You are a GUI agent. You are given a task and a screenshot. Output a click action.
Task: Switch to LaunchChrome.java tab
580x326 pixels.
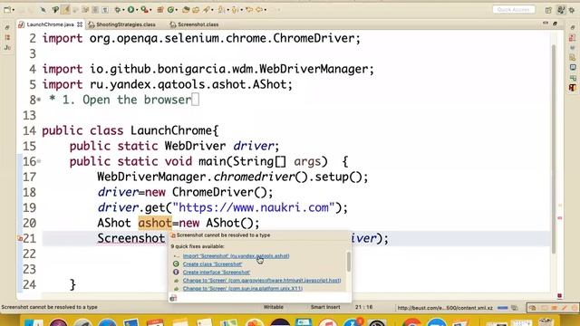tap(50, 24)
